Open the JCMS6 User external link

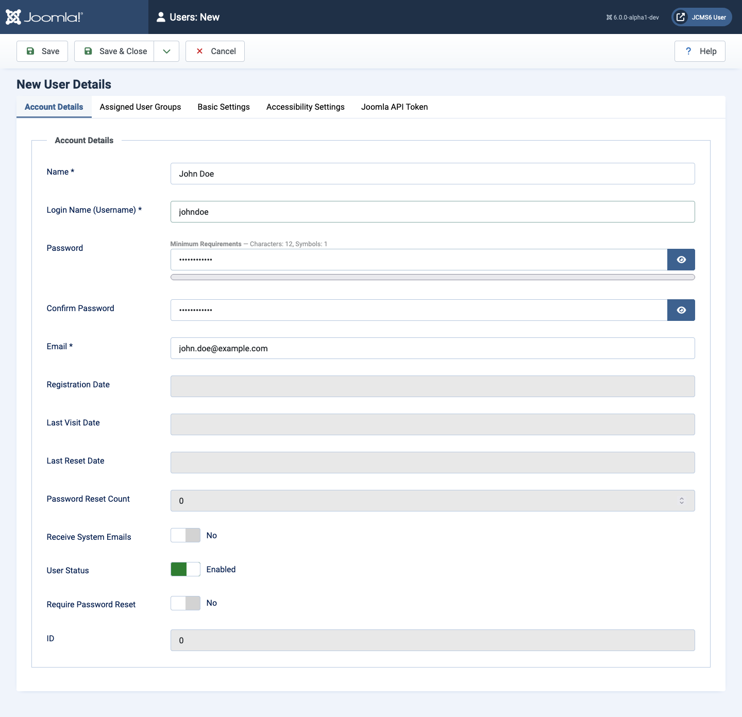[701, 16]
